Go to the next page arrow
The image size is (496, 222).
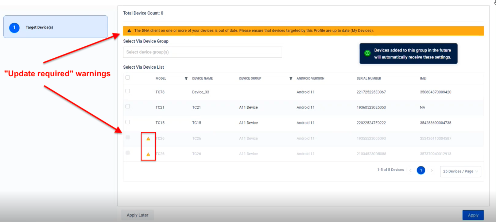[x=431, y=171]
